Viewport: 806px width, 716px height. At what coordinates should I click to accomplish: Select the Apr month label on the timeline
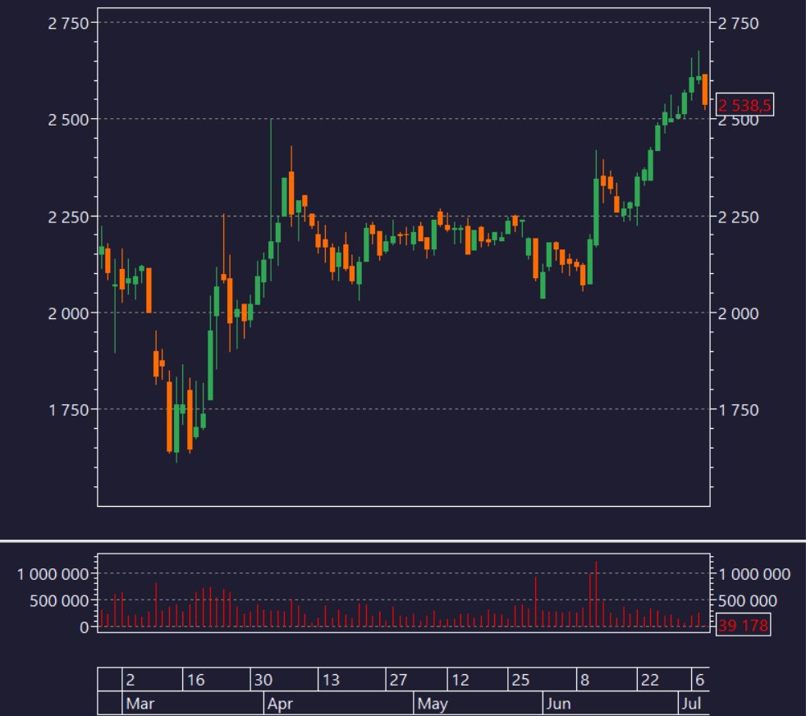point(280,704)
